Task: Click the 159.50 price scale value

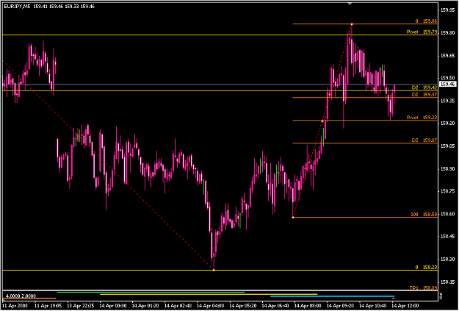Action: click(x=447, y=78)
